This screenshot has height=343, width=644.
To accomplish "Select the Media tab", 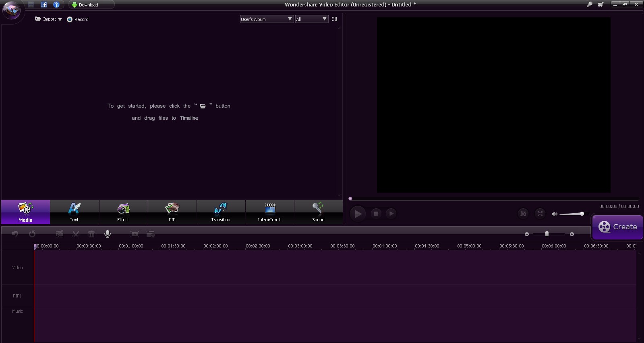I will coord(25,212).
